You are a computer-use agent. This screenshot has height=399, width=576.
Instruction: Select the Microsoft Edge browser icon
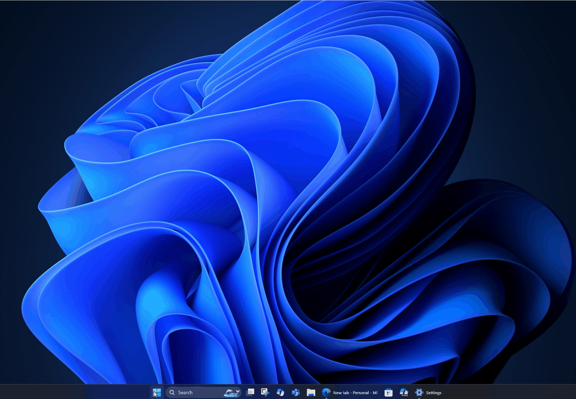[326, 392]
